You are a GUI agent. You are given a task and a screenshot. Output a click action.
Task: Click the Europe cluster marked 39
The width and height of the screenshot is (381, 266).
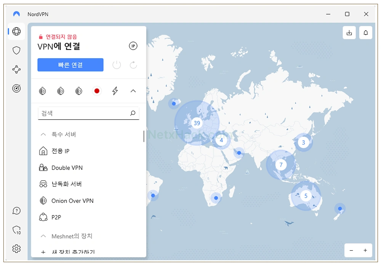point(197,123)
